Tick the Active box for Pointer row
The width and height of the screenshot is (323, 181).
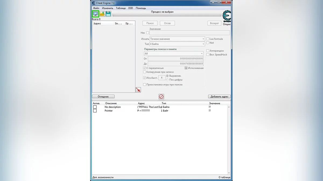pos(95,111)
